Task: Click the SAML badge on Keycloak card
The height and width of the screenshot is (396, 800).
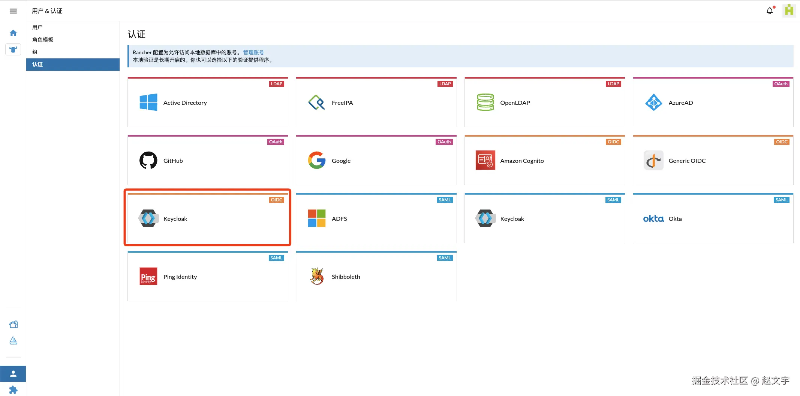Action: coord(613,200)
